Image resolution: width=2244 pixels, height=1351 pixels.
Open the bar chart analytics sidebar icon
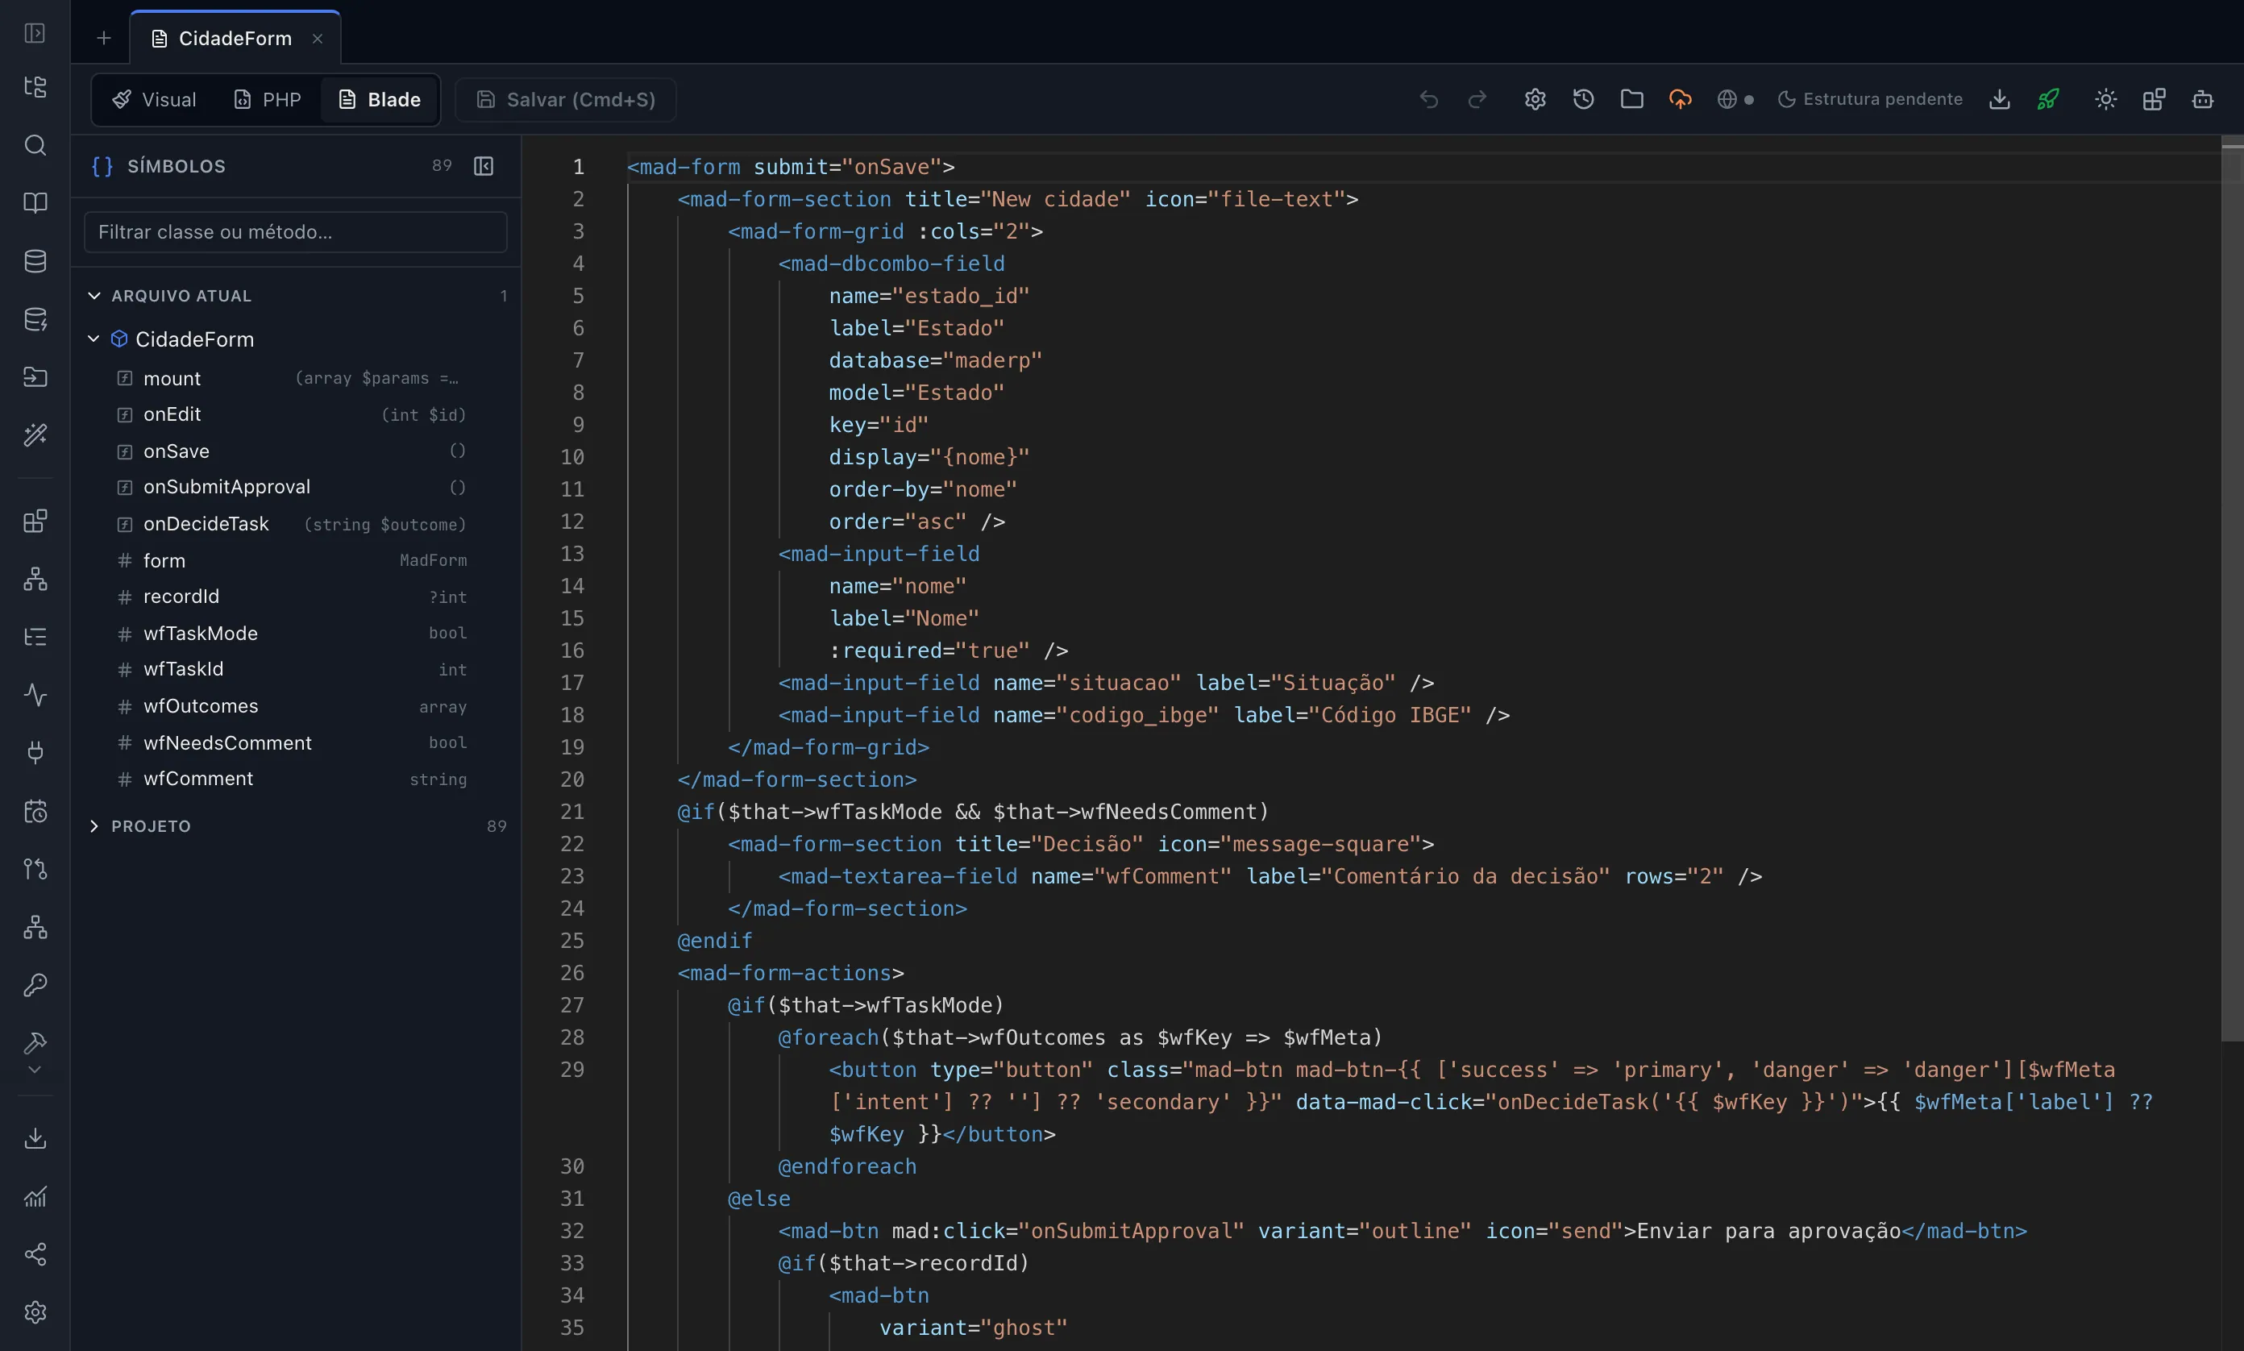[35, 1197]
